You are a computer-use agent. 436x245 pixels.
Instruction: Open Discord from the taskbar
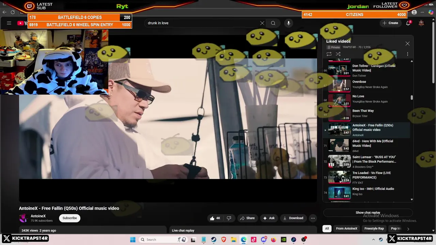tap(264, 240)
